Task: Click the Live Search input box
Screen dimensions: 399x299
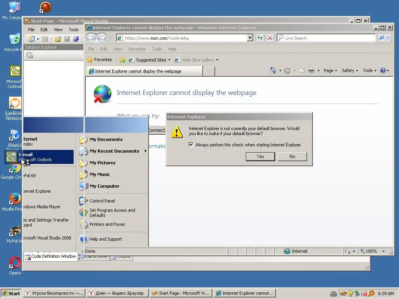Action: [326, 38]
